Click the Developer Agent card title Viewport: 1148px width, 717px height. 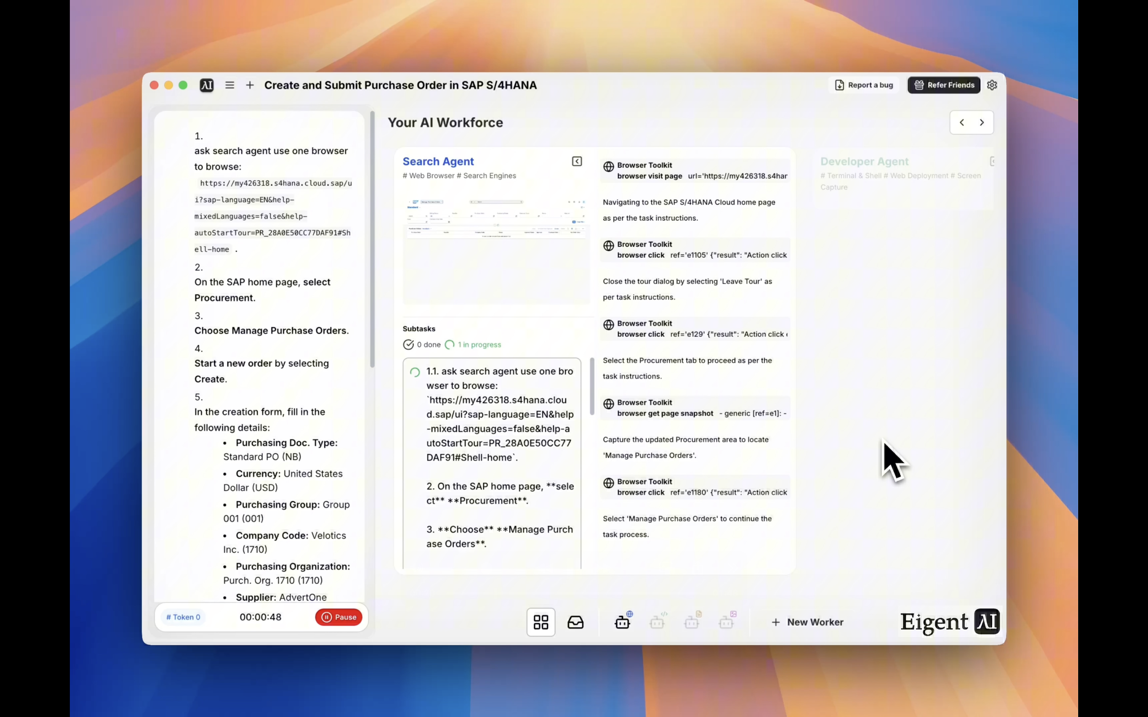(x=864, y=161)
